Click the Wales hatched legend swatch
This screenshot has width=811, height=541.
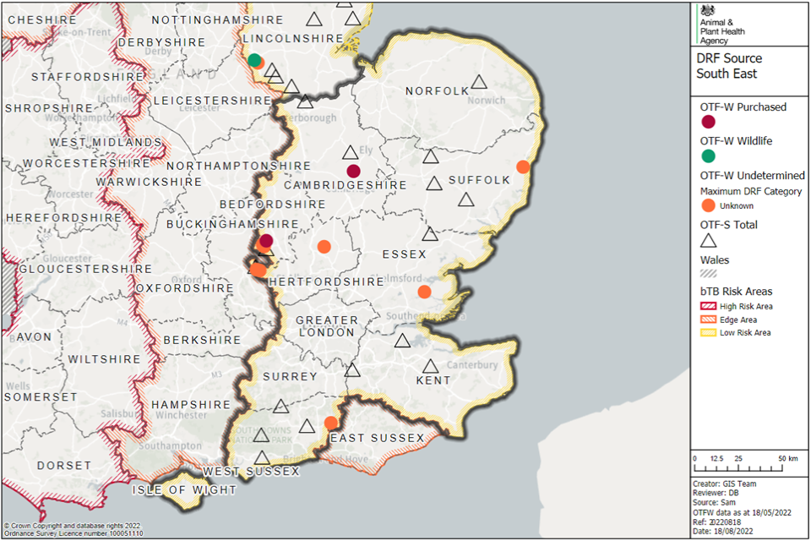[x=708, y=273]
